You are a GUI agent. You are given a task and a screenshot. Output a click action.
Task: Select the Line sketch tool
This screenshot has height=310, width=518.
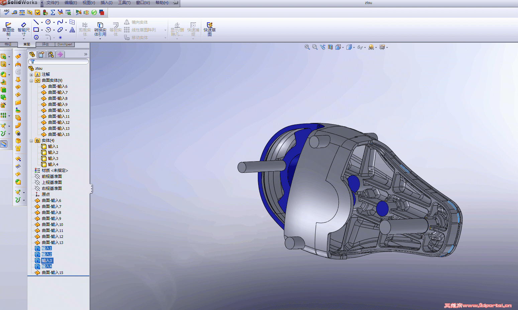[36, 22]
